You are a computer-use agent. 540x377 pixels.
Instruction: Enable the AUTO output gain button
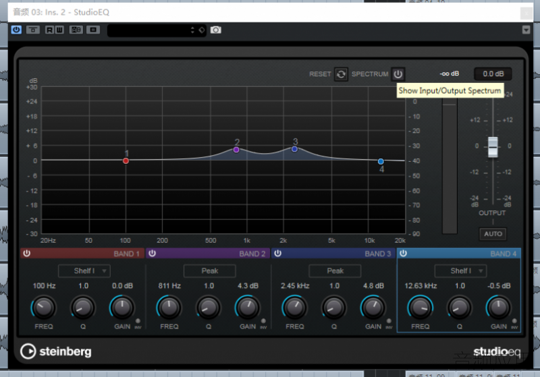pos(493,234)
